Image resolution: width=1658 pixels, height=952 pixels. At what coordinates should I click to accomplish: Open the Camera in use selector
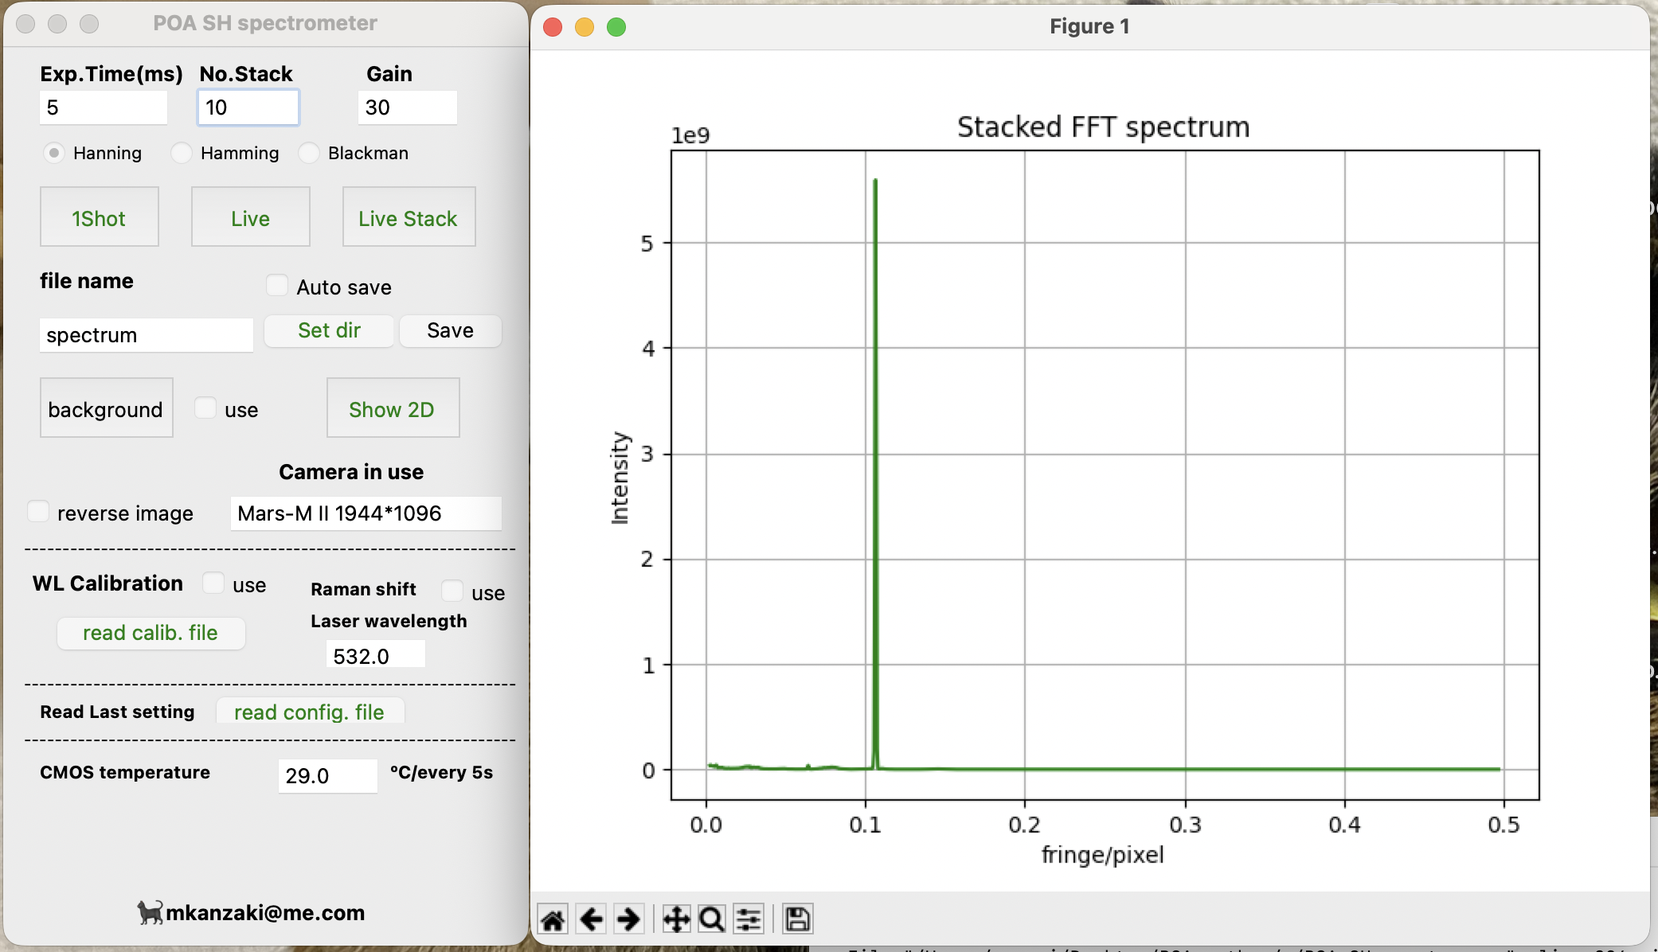[x=366, y=513]
